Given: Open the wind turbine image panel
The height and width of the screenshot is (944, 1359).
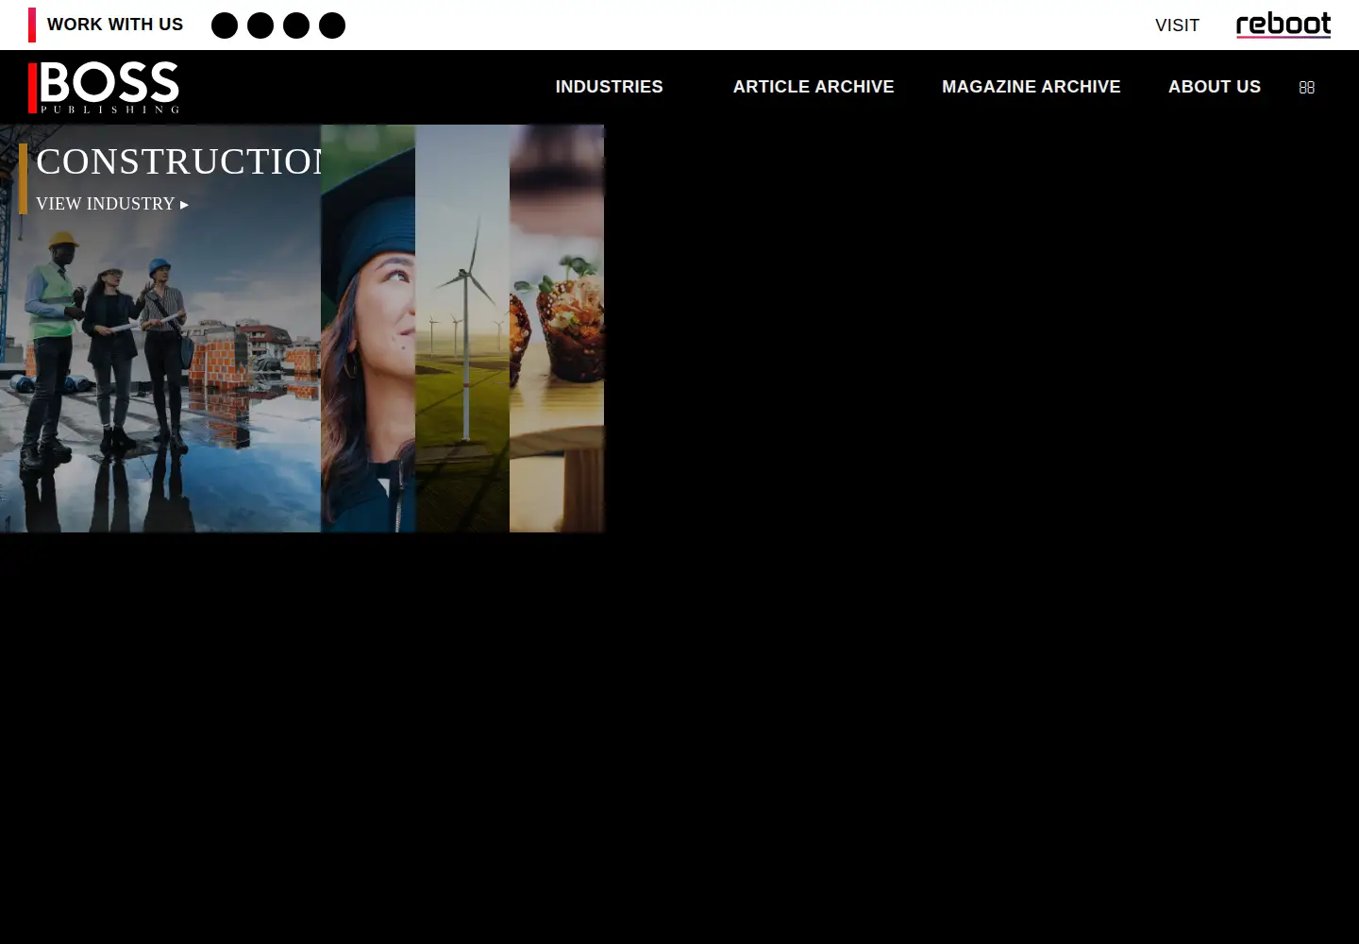Looking at the screenshot, I should pos(462,329).
